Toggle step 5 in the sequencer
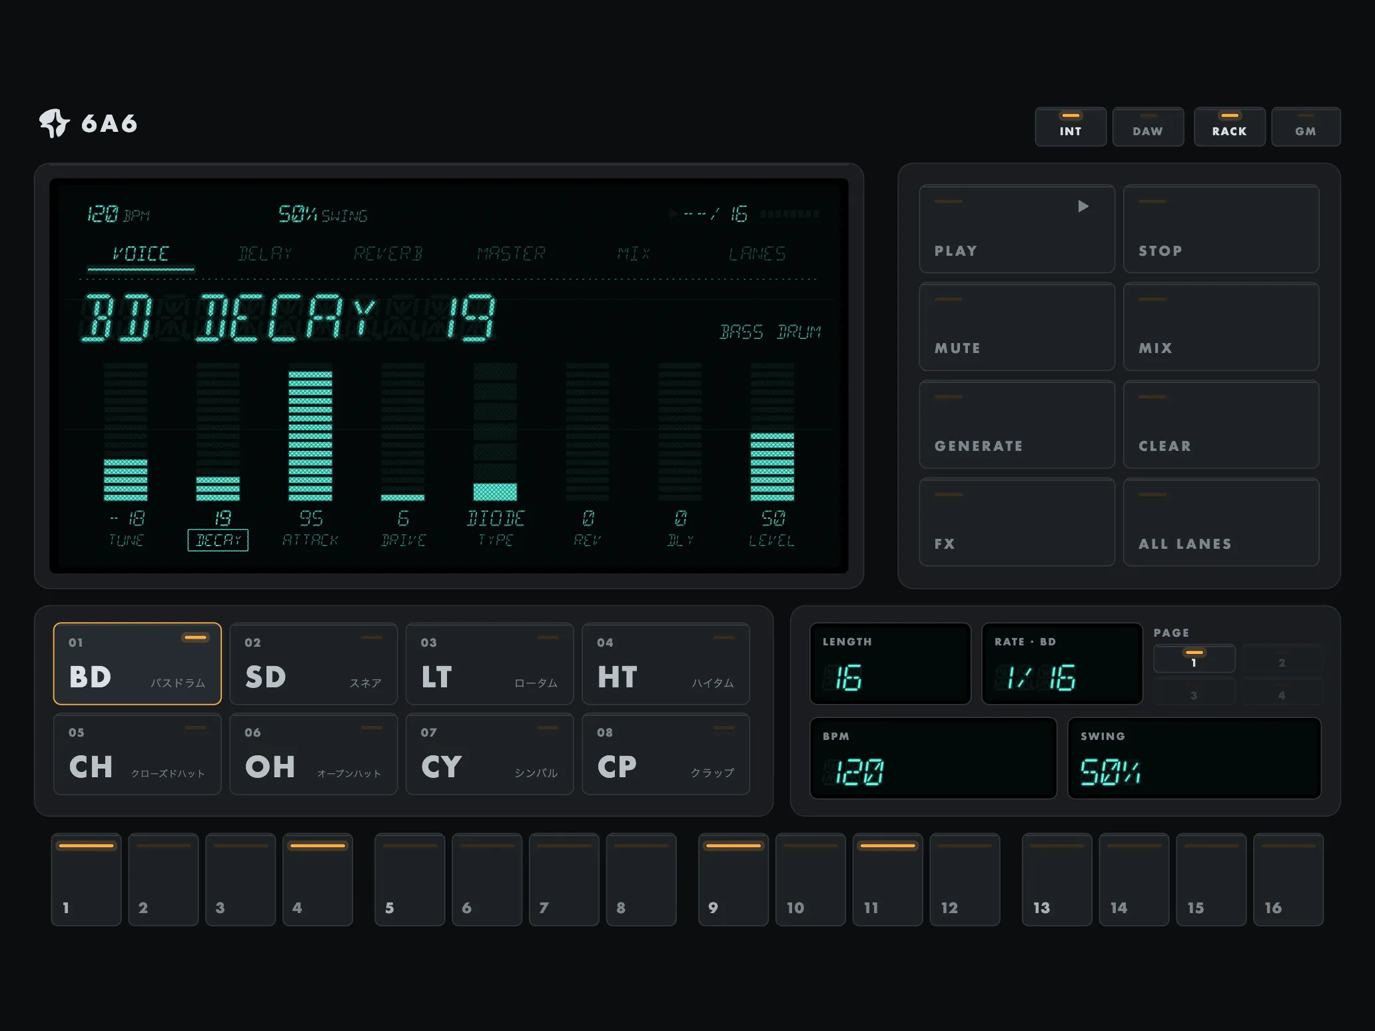 (410, 879)
